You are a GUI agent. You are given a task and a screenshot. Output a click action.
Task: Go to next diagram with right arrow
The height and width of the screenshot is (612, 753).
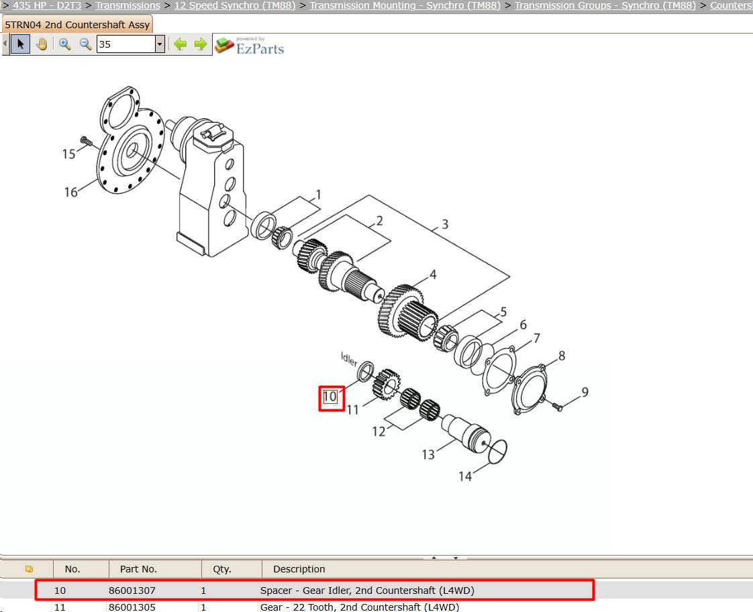[x=201, y=44]
